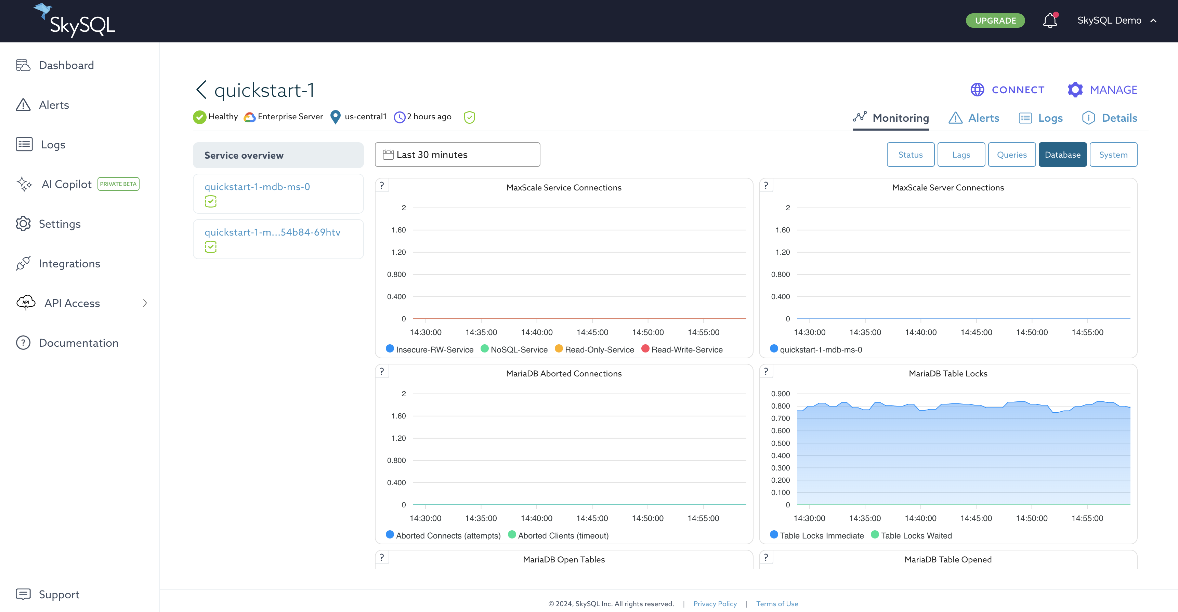Image resolution: width=1178 pixels, height=612 pixels.
Task: Open the Privacy Policy link
Action: pyautogui.click(x=715, y=604)
